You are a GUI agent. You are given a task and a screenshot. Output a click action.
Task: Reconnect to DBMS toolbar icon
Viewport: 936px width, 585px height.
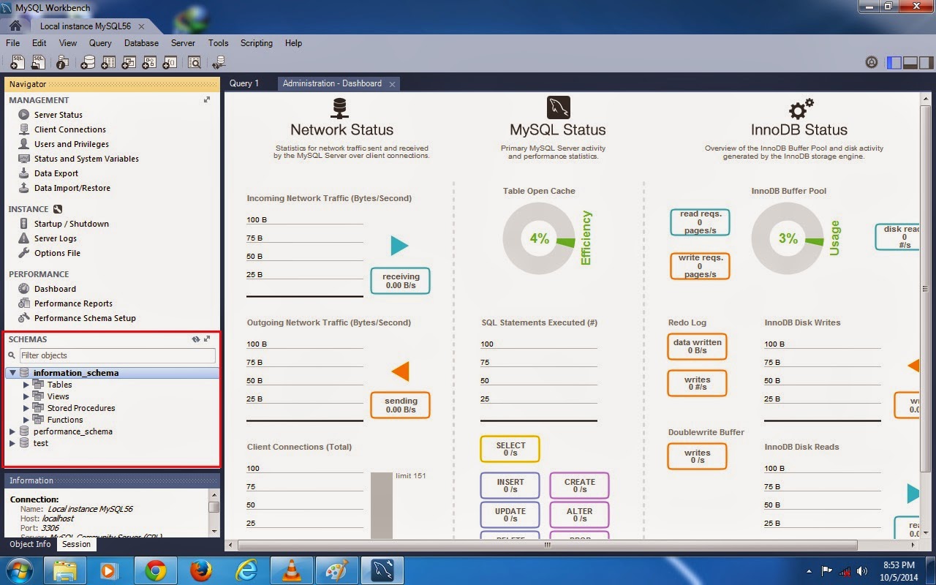218,63
